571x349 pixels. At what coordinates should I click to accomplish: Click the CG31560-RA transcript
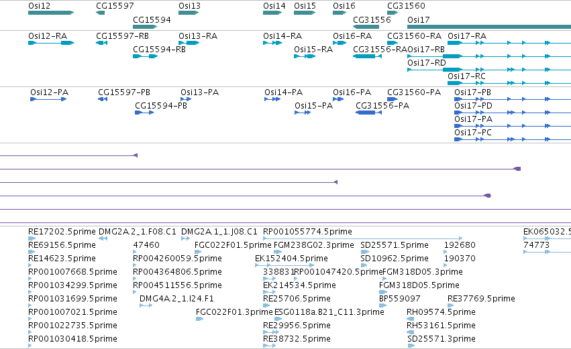(393, 43)
